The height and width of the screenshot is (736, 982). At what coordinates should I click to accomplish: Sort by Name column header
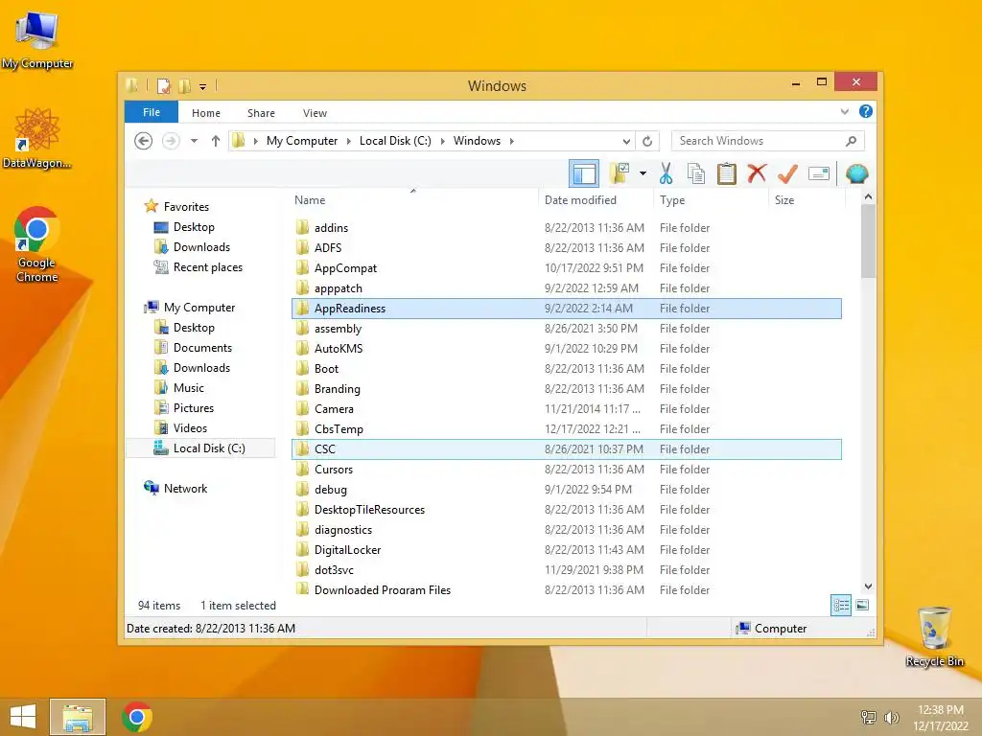pos(414,199)
